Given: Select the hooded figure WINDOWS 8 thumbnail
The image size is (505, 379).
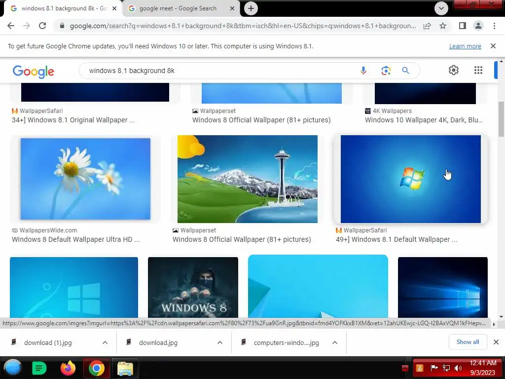Looking at the screenshot, I should [x=193, y=287].
